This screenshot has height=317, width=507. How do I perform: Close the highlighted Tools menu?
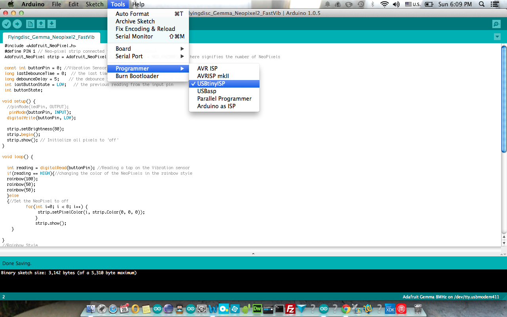118,4
